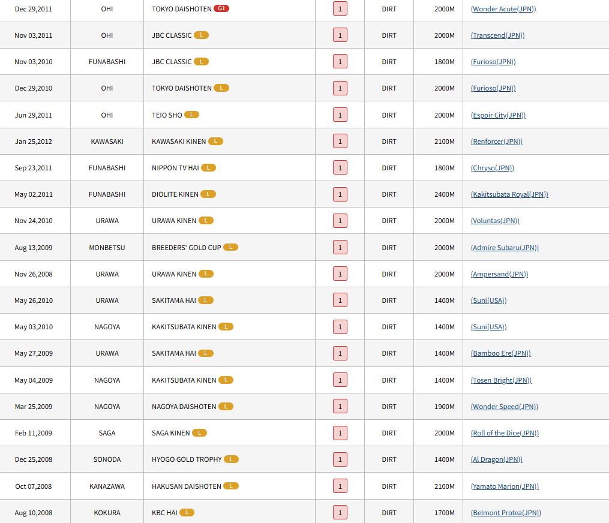Screen dimensions: 609x523
Task: Click the place 1 box in Teio Sho row
Action: point(340,115)
